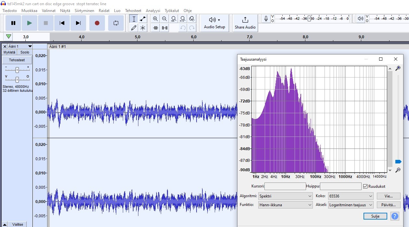Screen dimensions: 409x227
Task: Open the Muokkaa menu
Action: pos(29,11)
